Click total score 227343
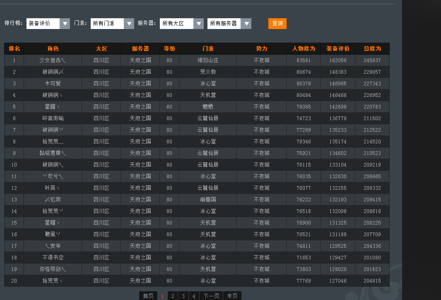 [x=372, y=84]
